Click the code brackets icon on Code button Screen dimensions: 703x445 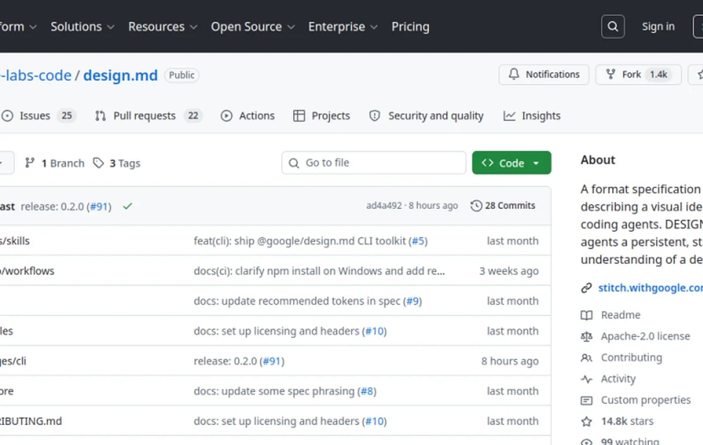pyautogui.click(x=487, y=163)
